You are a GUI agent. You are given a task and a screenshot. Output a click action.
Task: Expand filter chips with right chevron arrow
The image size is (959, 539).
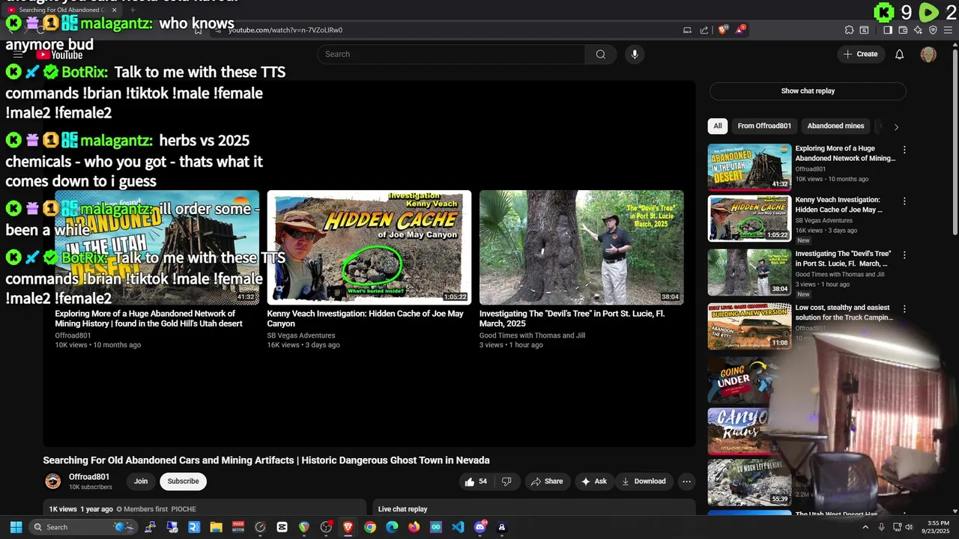[x=896, y=127]
